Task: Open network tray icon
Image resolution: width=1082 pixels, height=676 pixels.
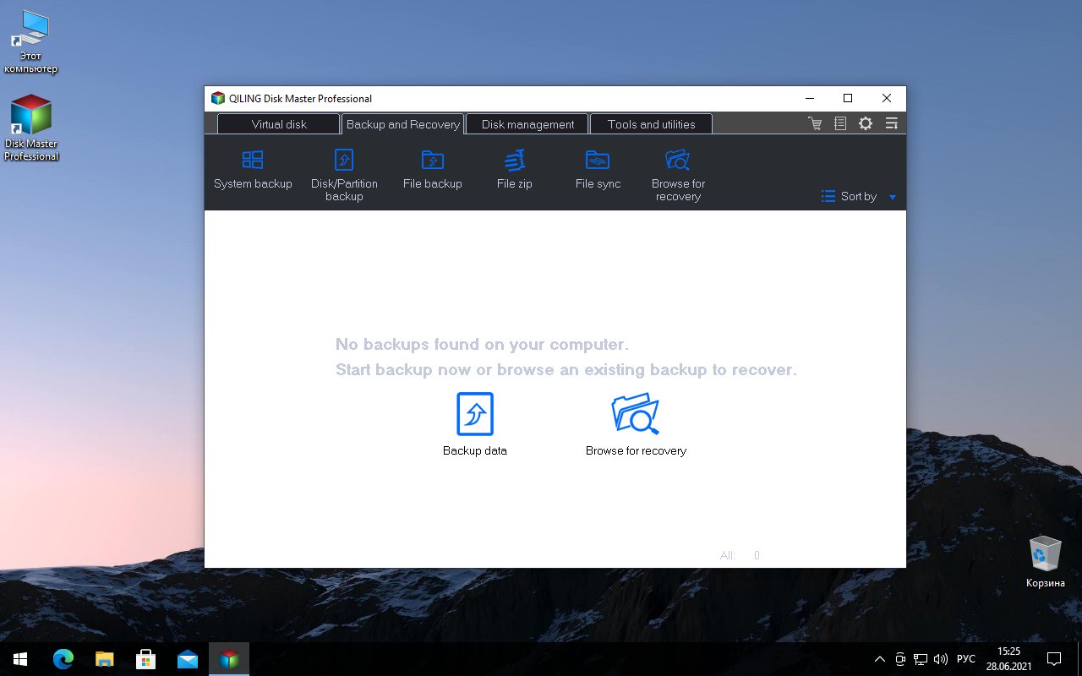Action: (x=921, y=659)
